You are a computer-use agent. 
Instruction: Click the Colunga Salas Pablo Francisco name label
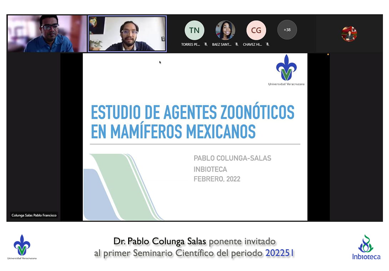coord(34,215)
